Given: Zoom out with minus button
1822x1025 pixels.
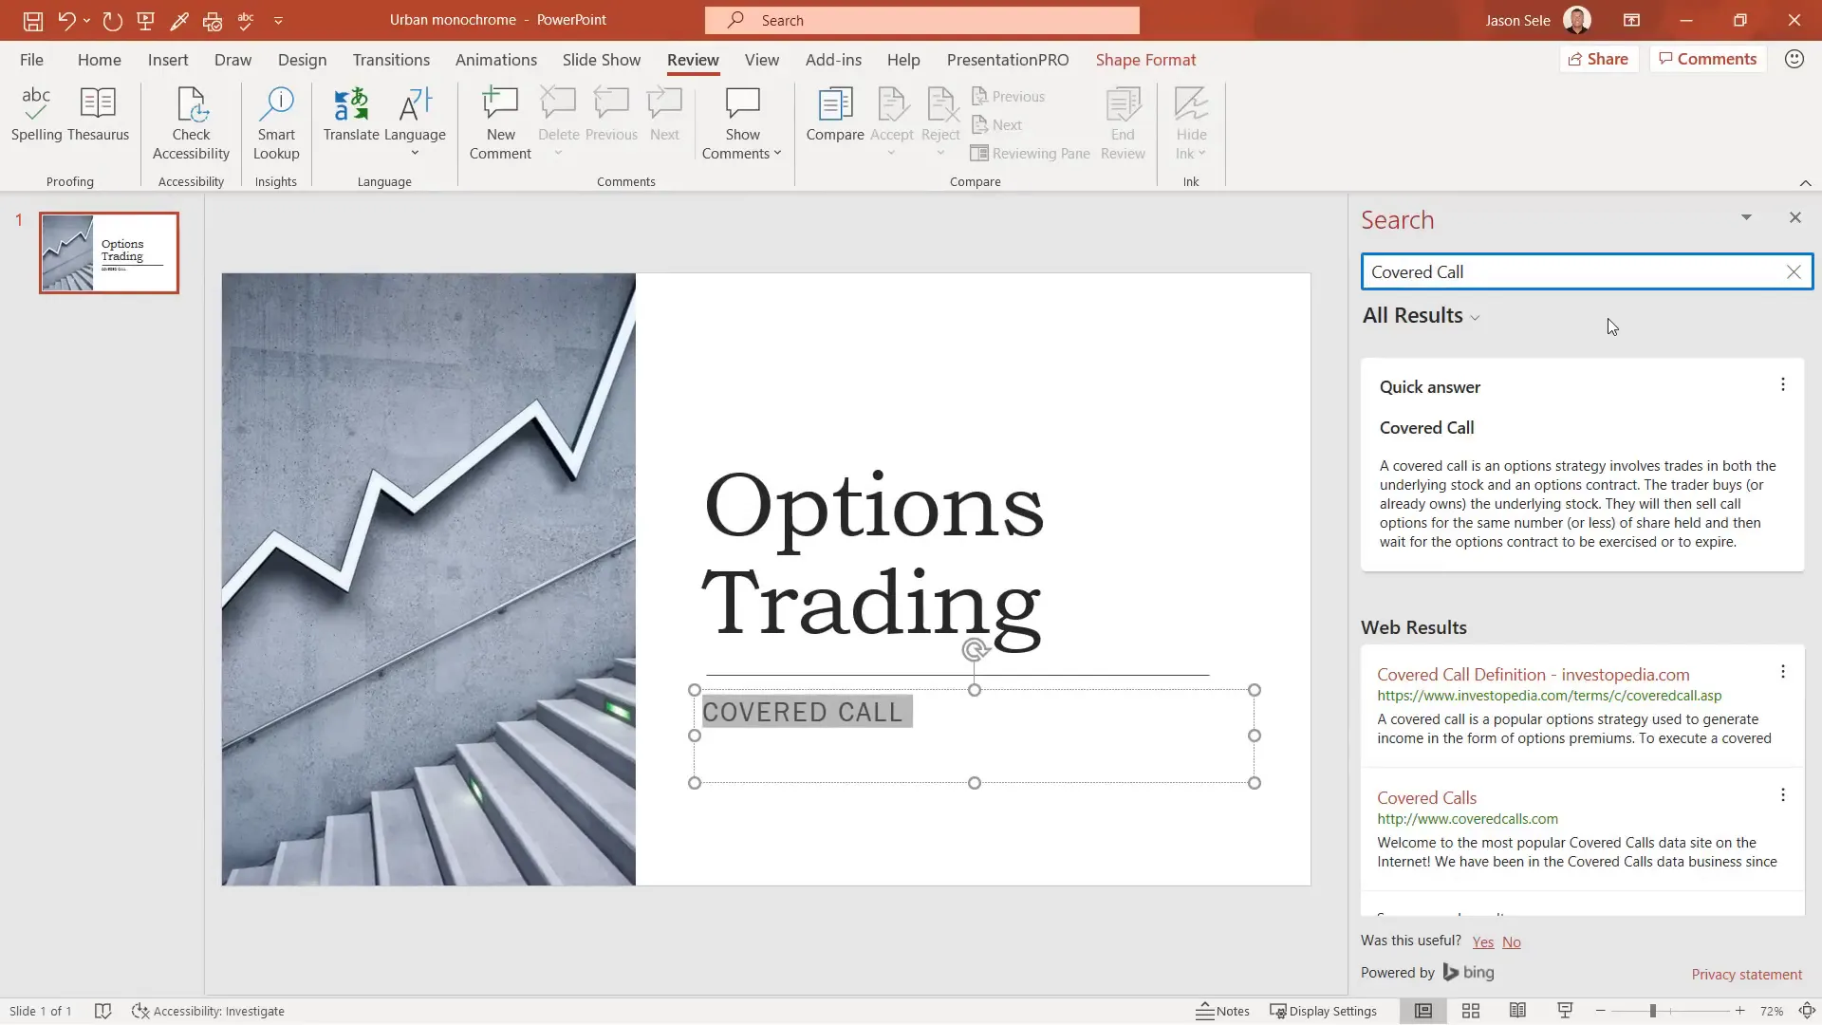Looking at the screenshot, I should click(1600, 1011).
